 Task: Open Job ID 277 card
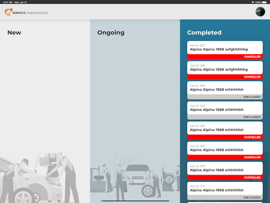pos(225,191)
